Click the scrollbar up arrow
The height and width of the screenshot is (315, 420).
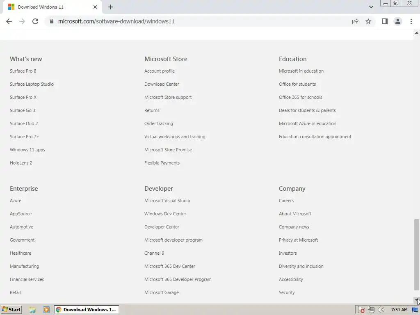(417, 33)
